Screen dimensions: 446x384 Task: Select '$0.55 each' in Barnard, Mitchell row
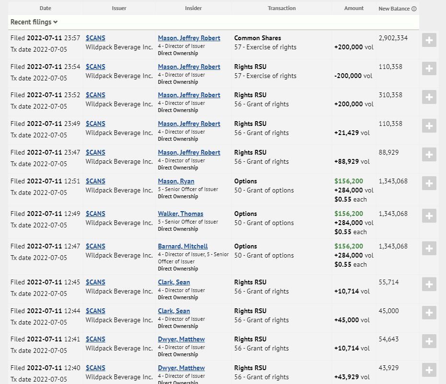tap(351, 264)
